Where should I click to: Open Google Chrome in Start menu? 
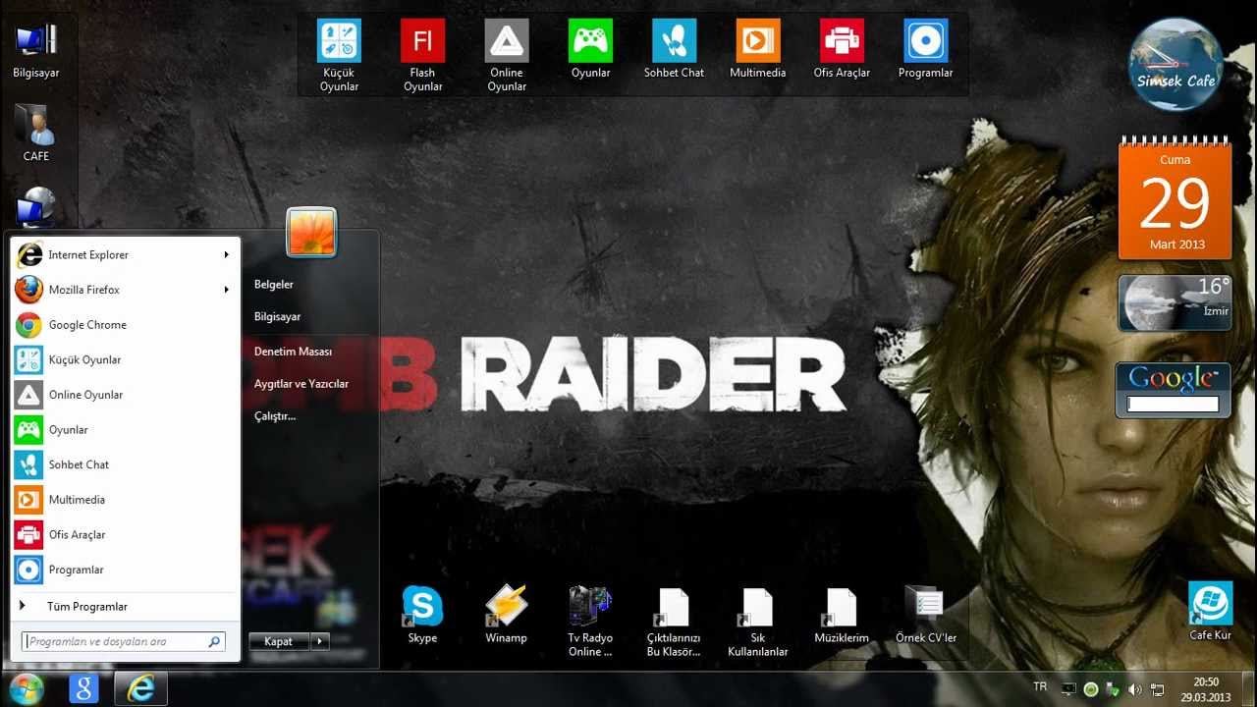[x=125, y=325]
